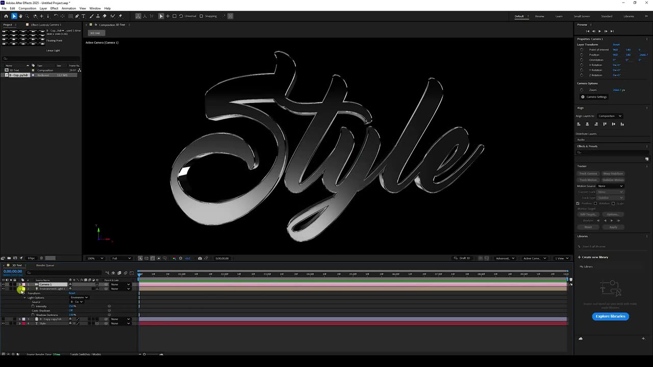Viewport: 653px width, 367px height.
Task: Align layers to top edge
Action: (605, 124)
